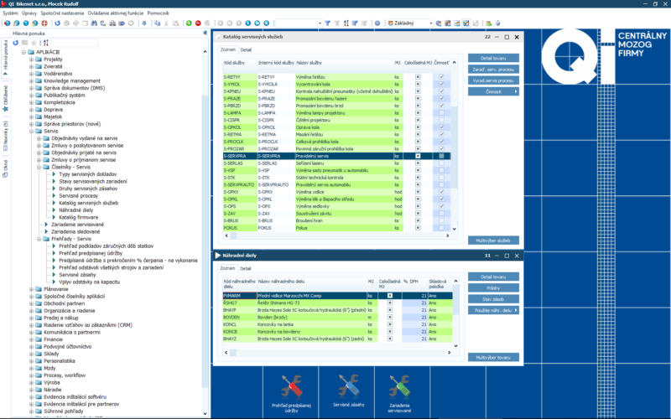Click the refresh icon in Hlavná ponuka panel
The width and height of the screenshot is (671, 419).
point(16,42)
